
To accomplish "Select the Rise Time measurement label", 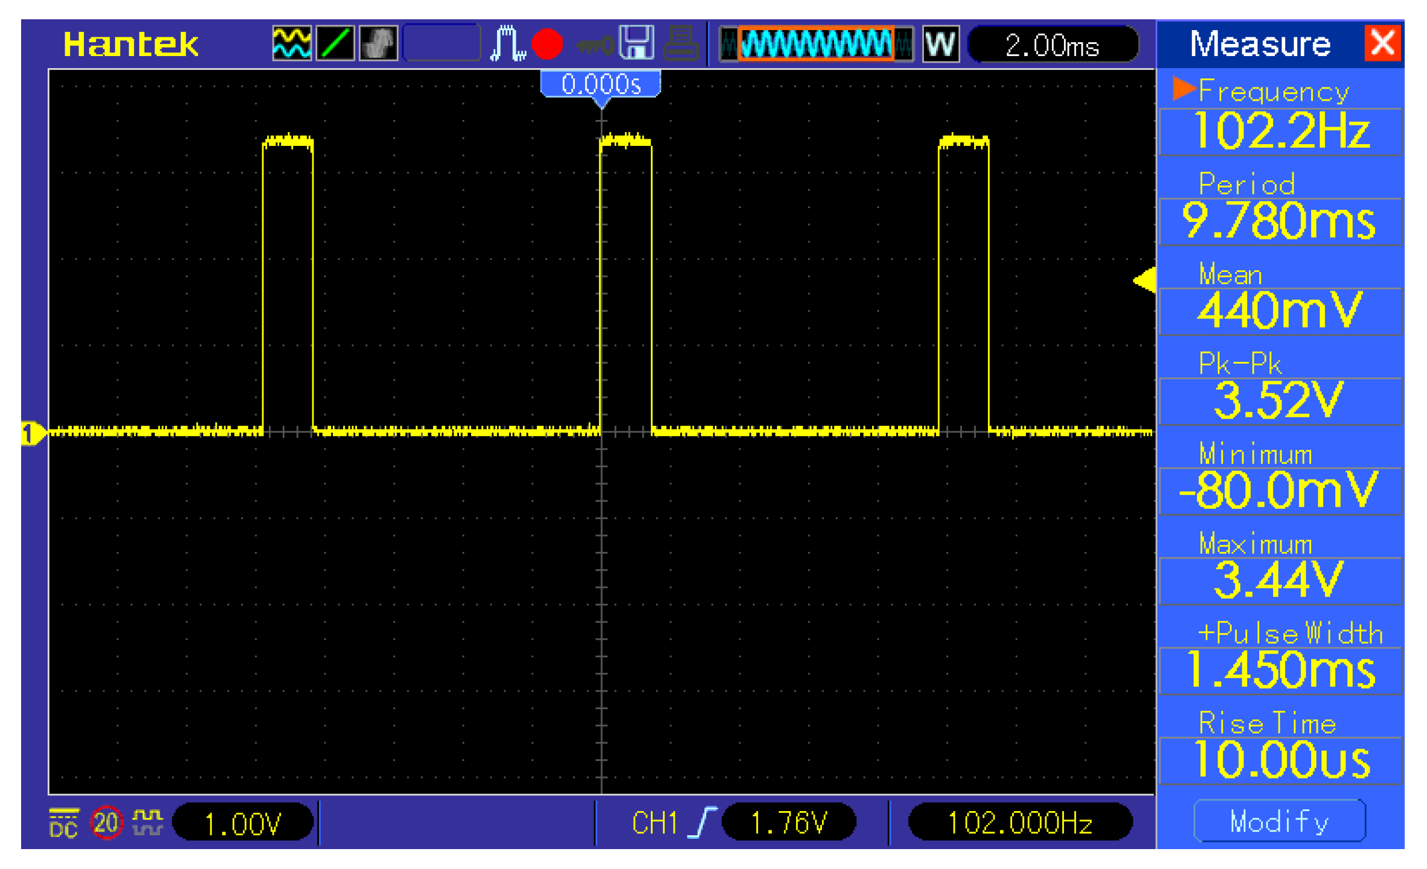I will (1267, 723).
